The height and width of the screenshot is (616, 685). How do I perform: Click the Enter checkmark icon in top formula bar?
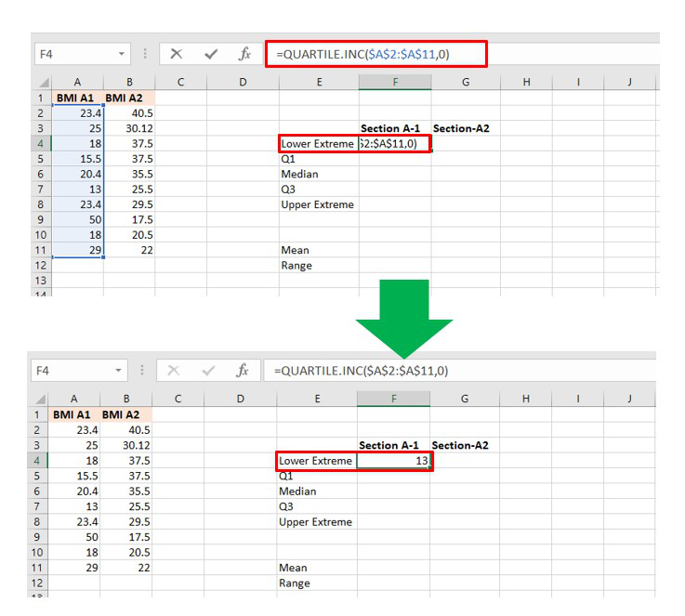click(x=211, y=54)
